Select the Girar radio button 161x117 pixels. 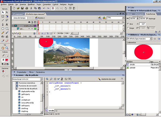pyautogui.click(x=128, y=24)
